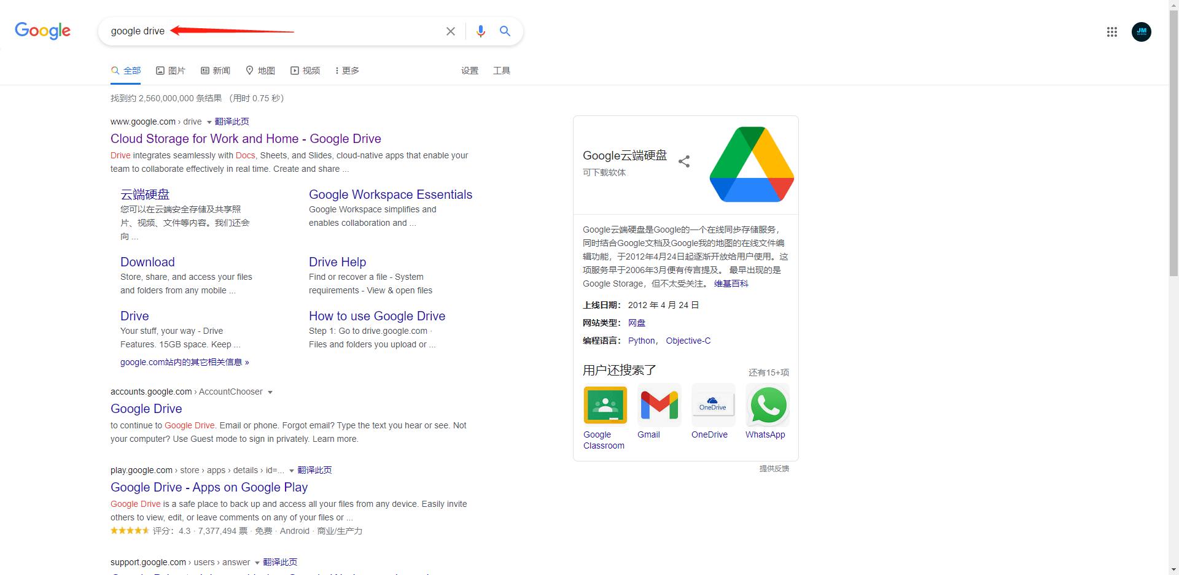
Task: Expand the 更多 search options menu
Action: (346, 70)
